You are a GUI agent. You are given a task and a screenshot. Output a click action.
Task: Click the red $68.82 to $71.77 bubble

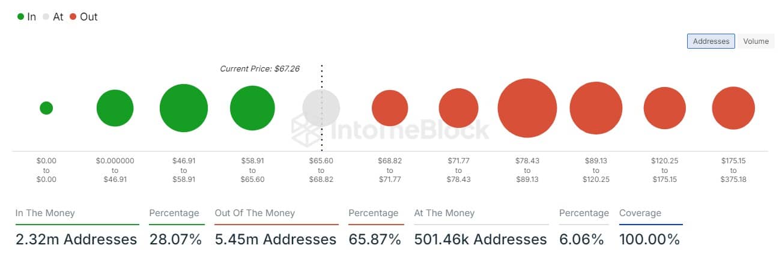pyautogui.click(x=390, y=108)
